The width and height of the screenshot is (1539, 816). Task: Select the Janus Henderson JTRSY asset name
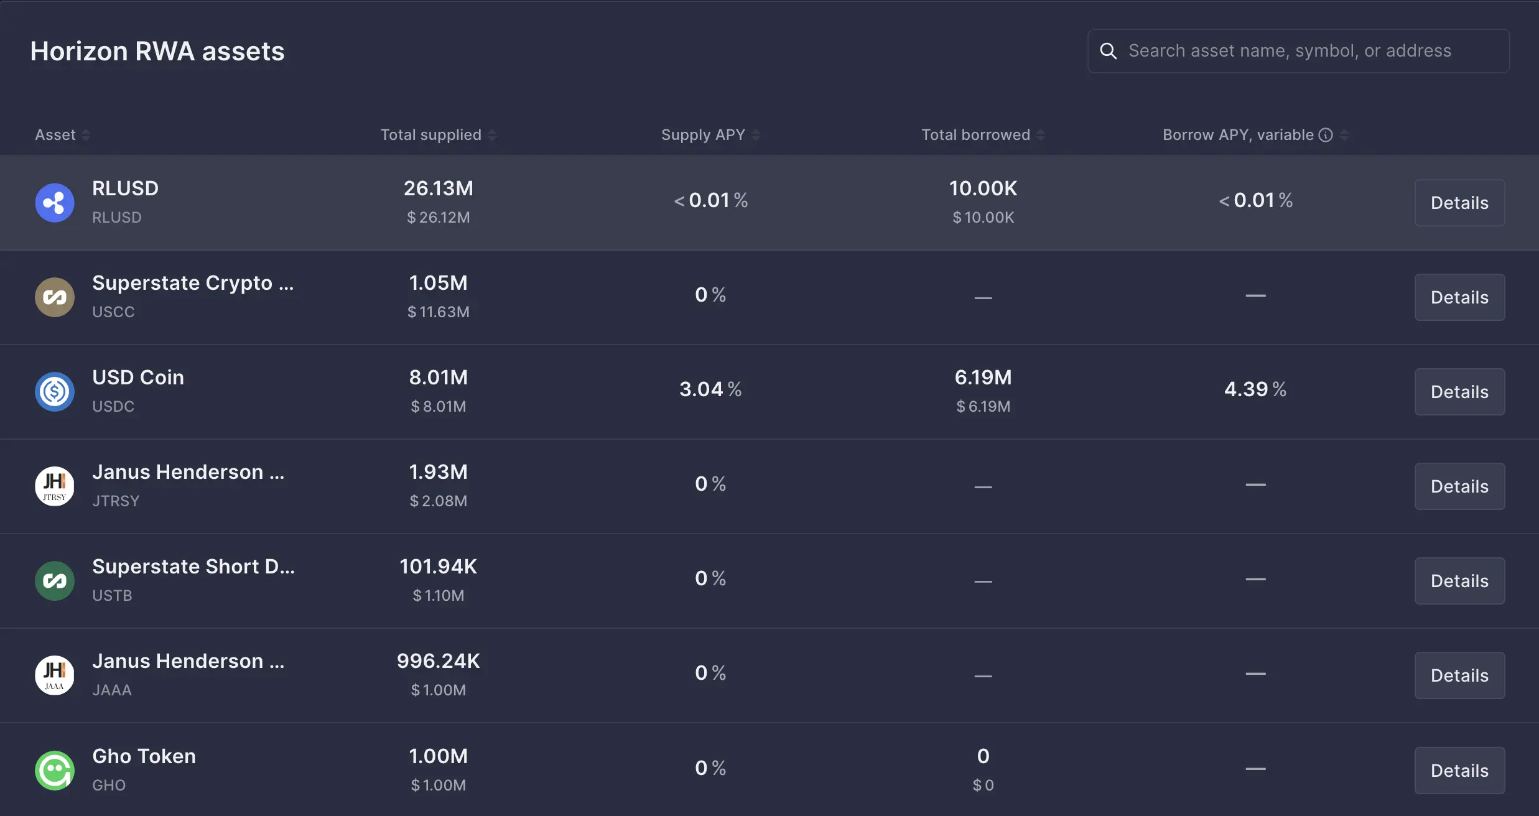[188, 472]
